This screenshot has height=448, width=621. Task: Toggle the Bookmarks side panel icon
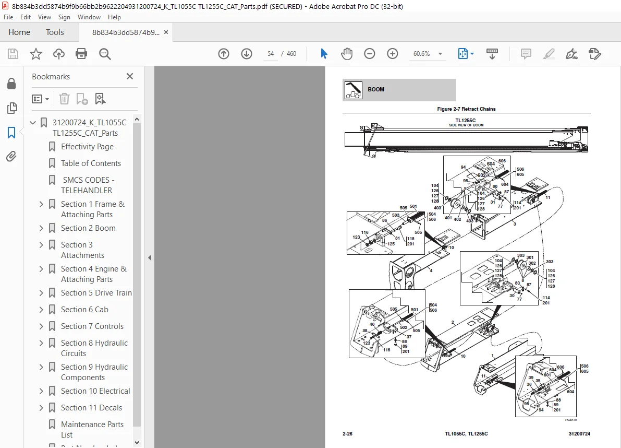tap(11, 133)
